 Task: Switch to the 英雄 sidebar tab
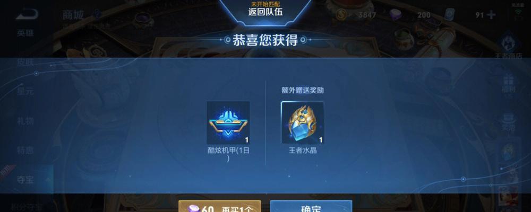(25, 33)
